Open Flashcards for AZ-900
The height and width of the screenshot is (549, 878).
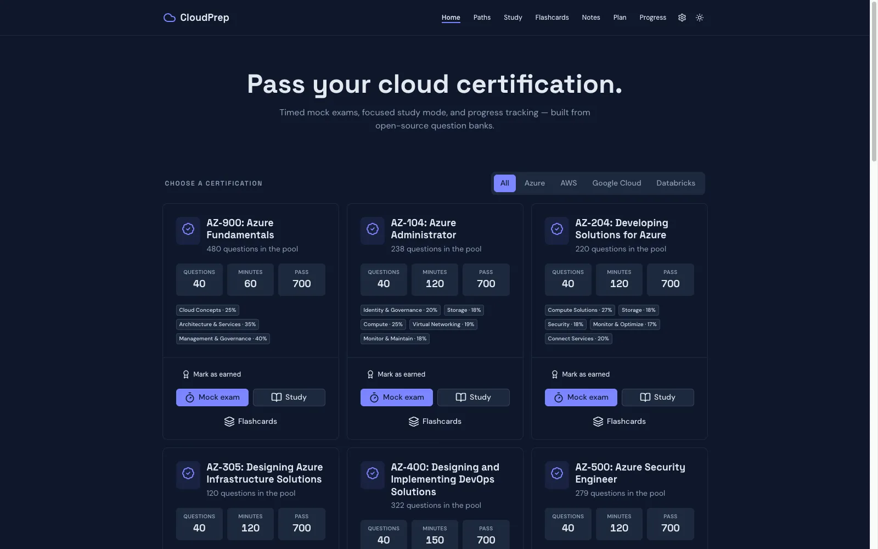(251, 422)
